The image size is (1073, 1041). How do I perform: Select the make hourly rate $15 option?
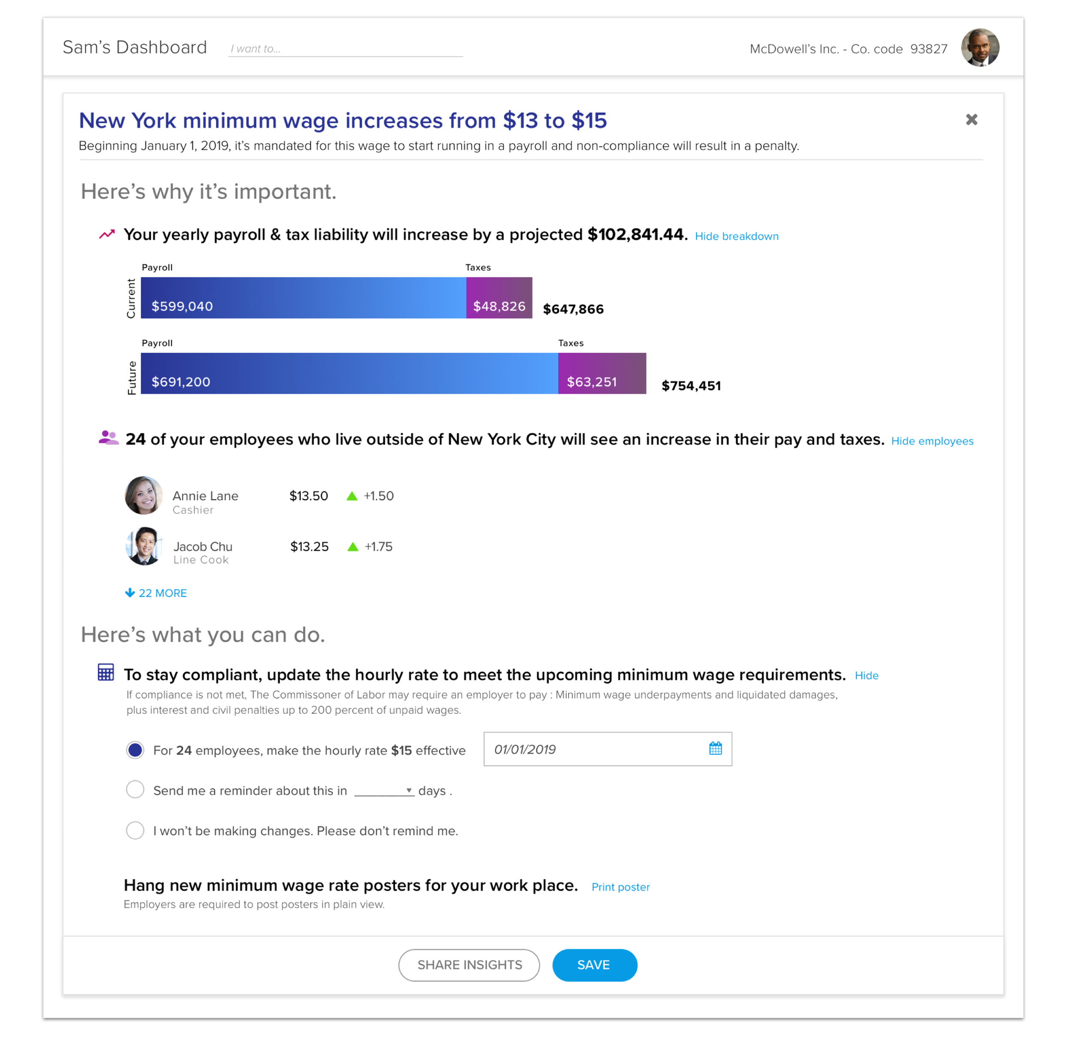click(x=135, y=749)
